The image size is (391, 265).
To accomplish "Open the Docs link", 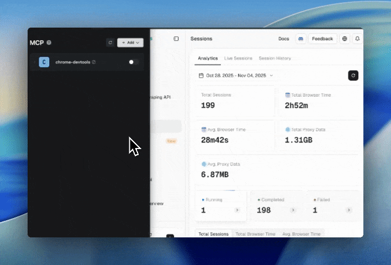I will pyautogui.click(x=283, y=39).
